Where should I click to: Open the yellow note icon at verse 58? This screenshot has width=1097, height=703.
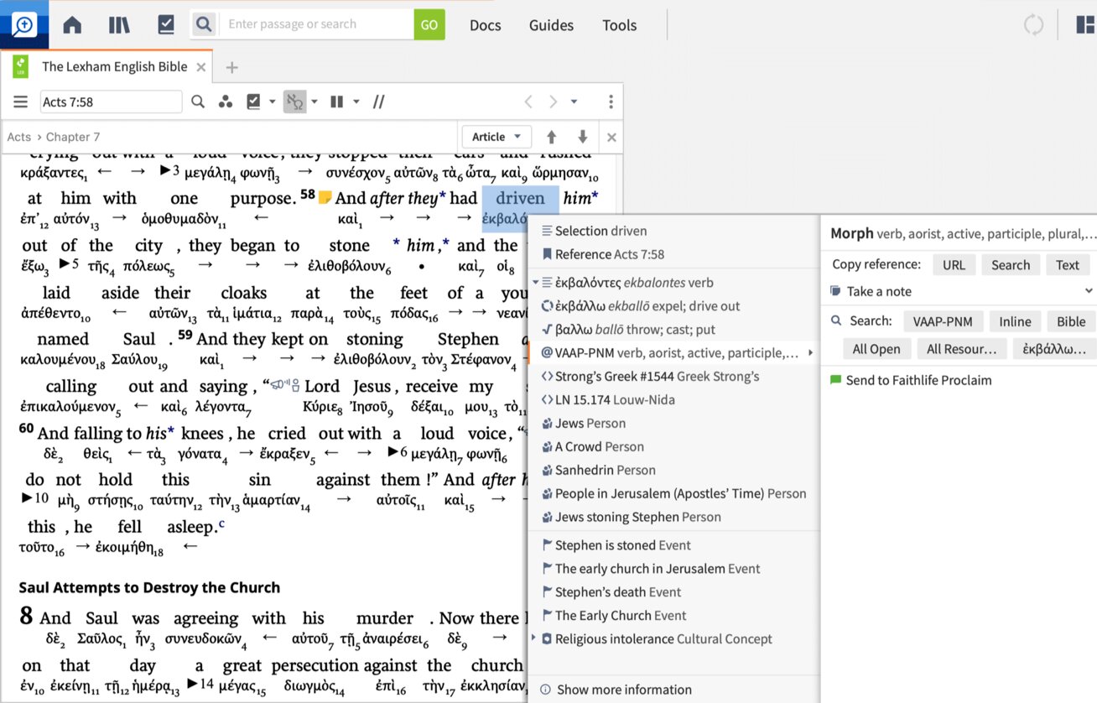pos(325,198)
